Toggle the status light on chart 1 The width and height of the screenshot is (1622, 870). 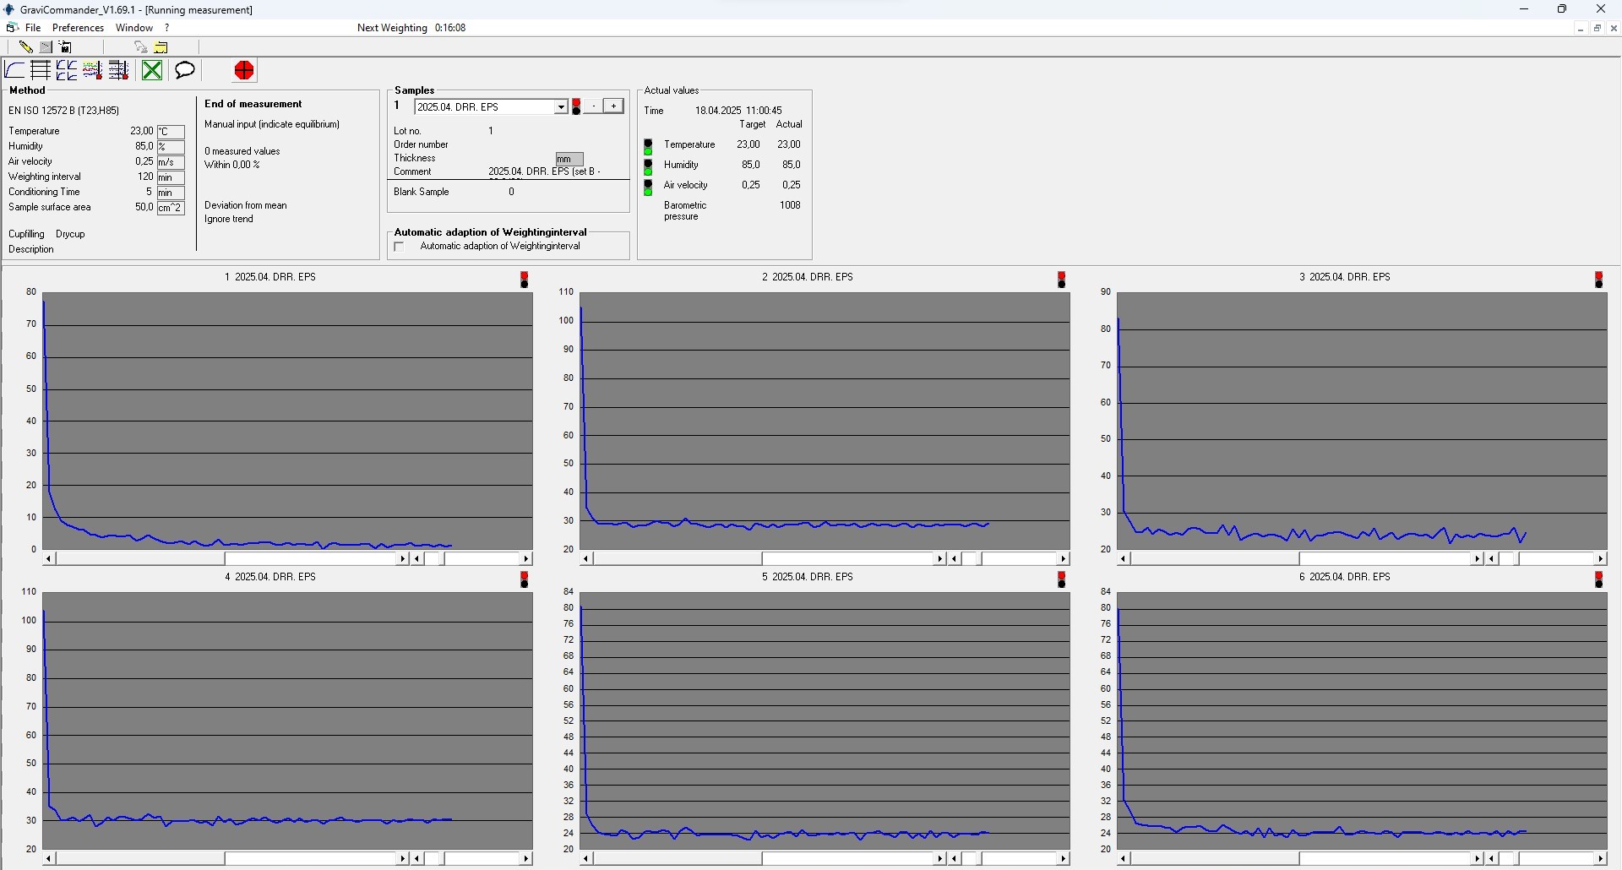pos(525,280)
